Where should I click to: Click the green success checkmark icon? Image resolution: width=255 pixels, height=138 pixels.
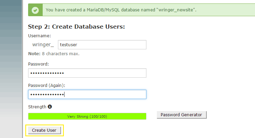coord(35,10)
